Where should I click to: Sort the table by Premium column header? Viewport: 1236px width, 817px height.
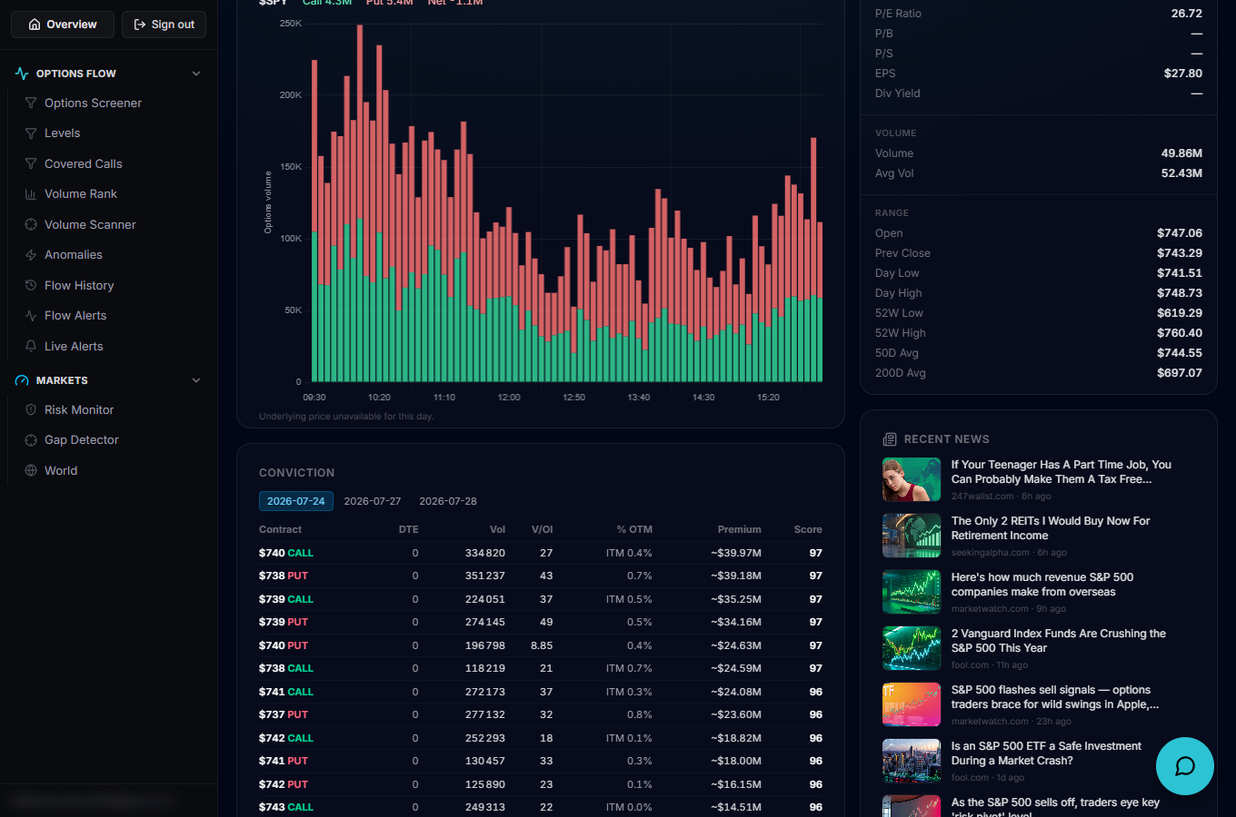point(739,530)
